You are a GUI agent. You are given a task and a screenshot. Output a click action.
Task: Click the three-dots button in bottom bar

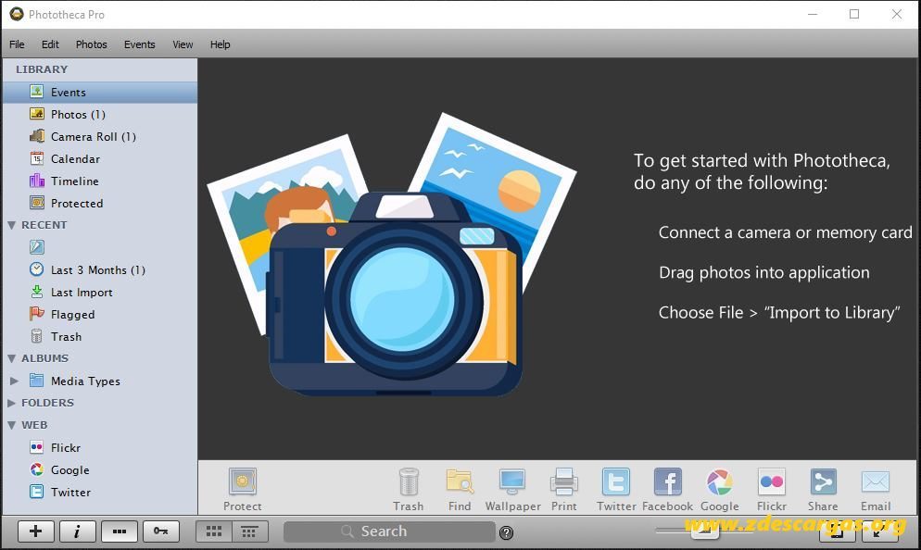click(120, 531)
